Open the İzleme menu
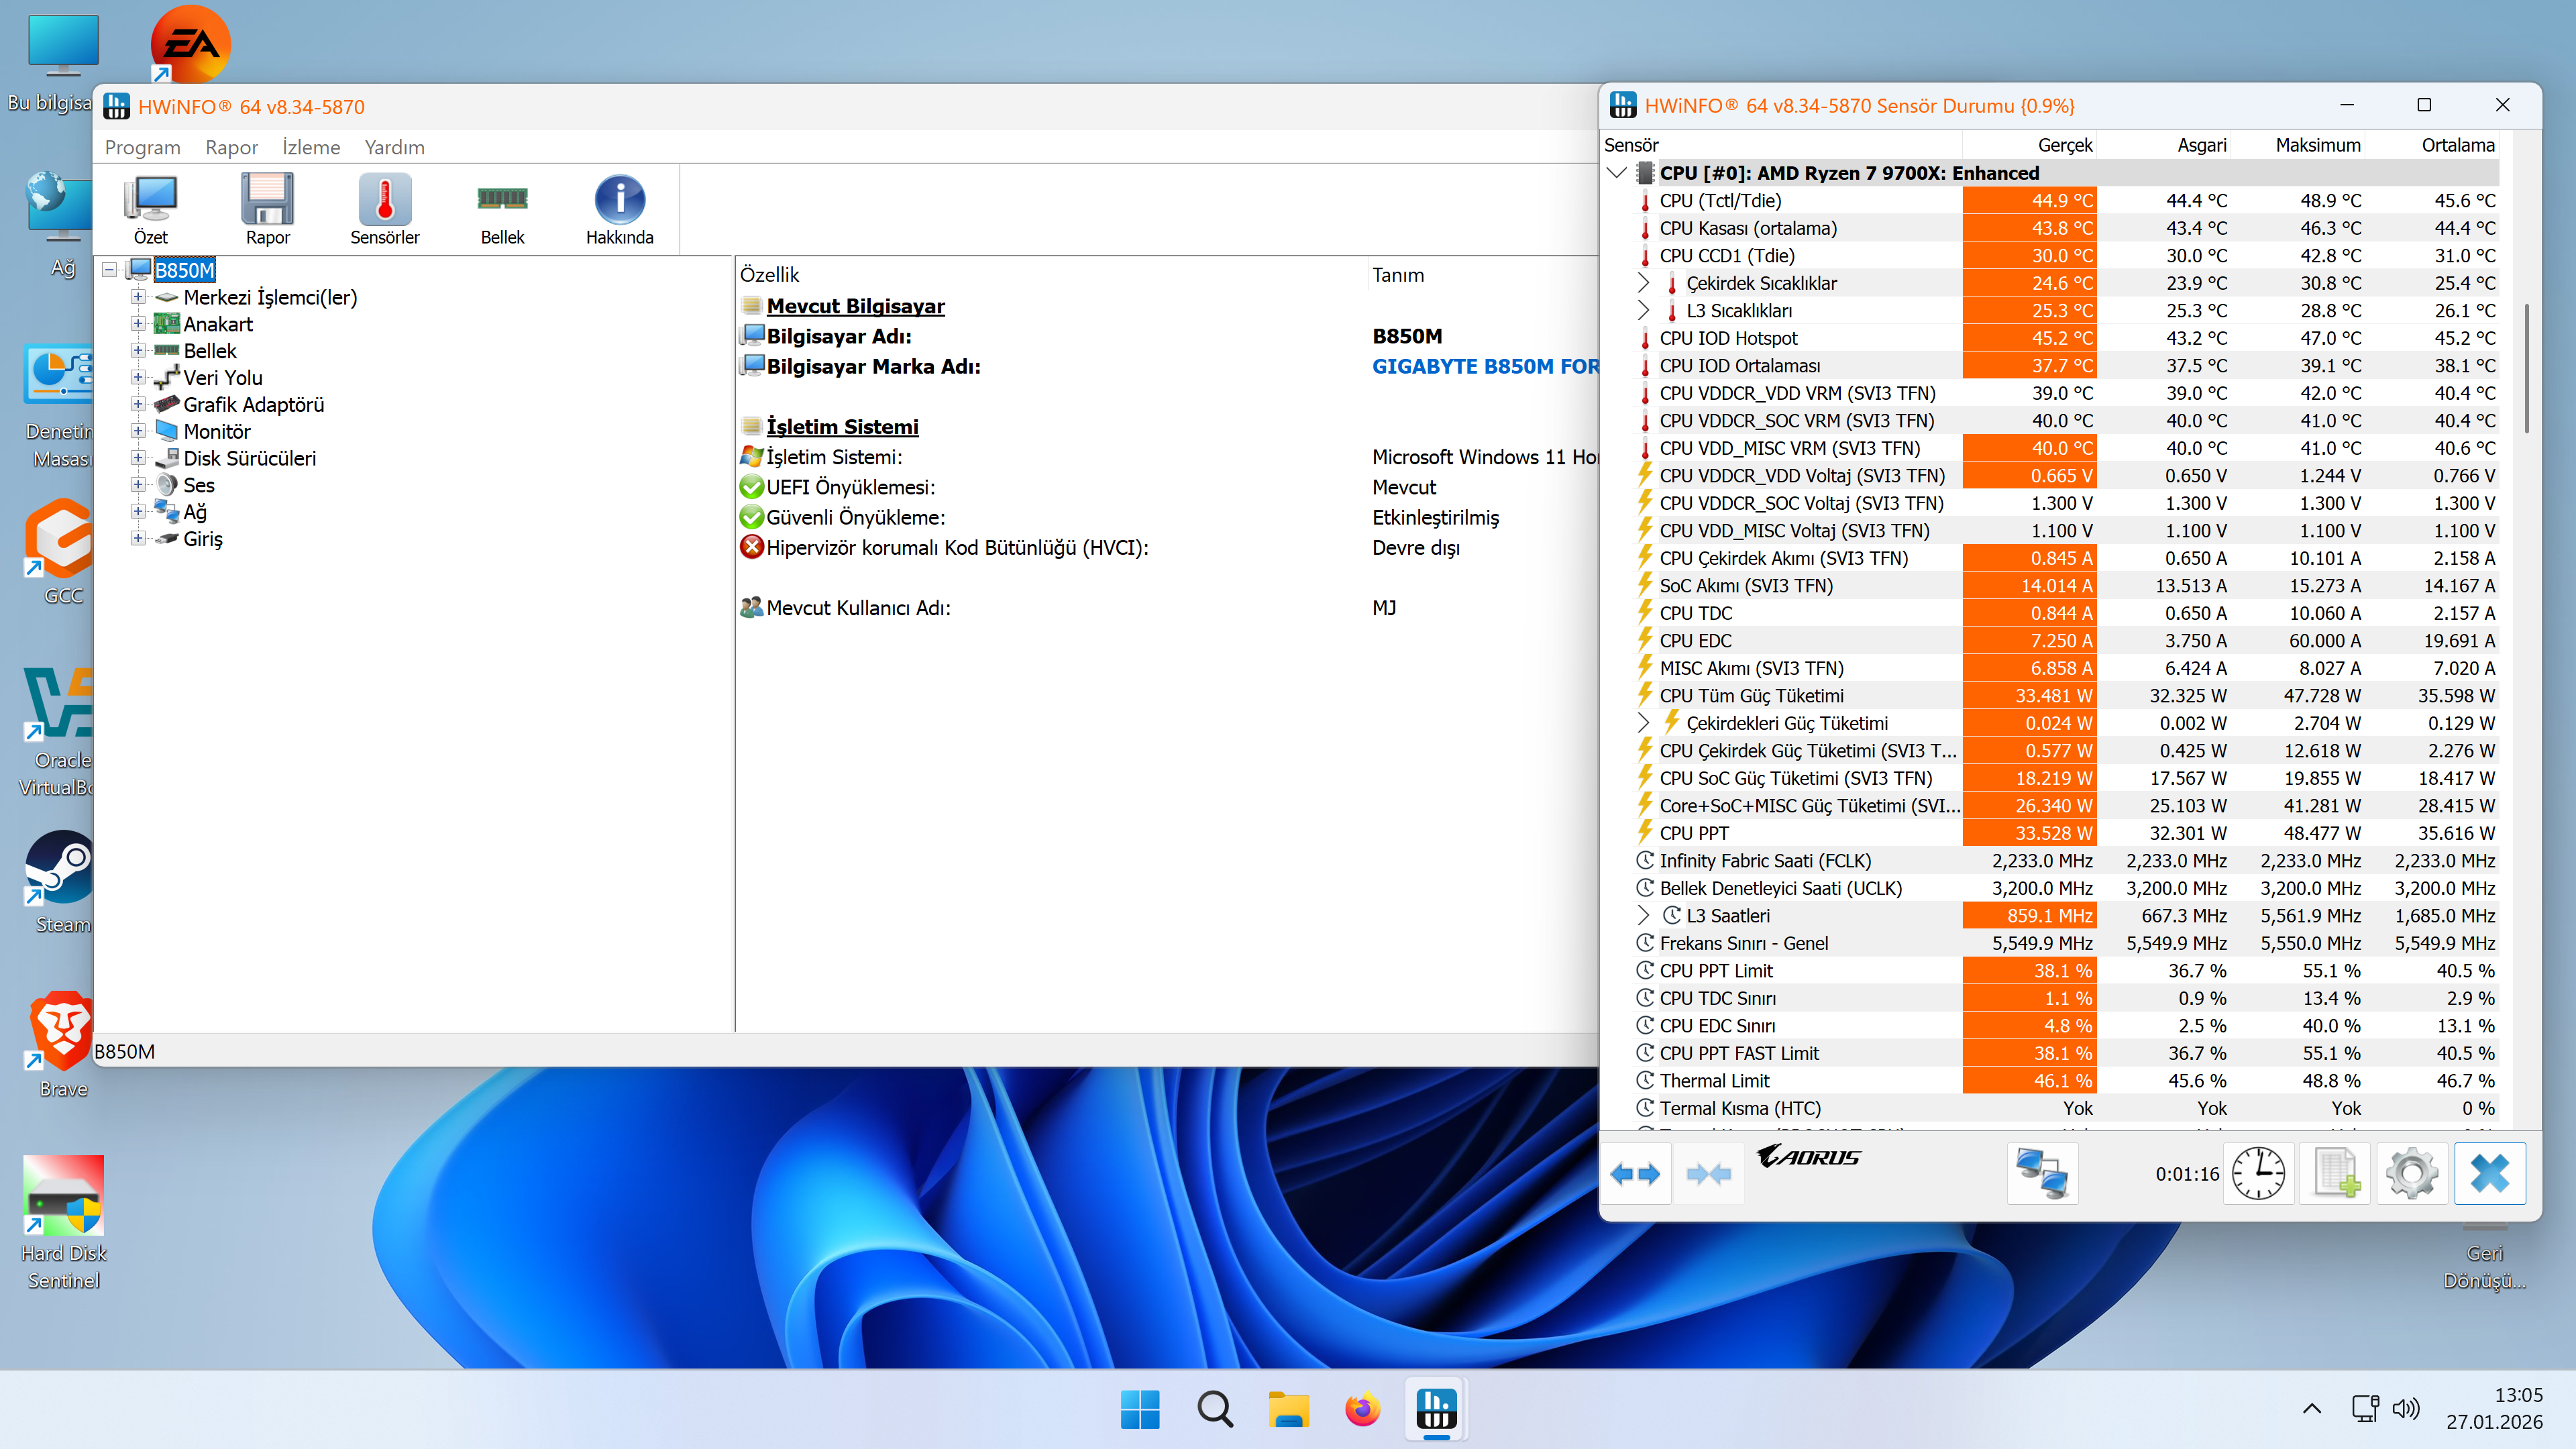Screen dimensions: 2576x1449 [x=311, y=147]
